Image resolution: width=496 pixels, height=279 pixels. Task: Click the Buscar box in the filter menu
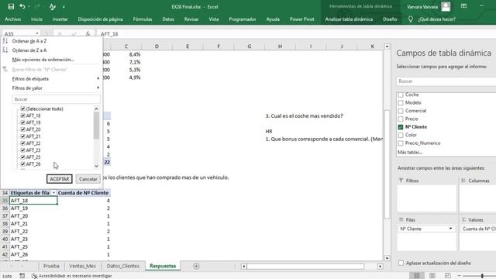56,99
